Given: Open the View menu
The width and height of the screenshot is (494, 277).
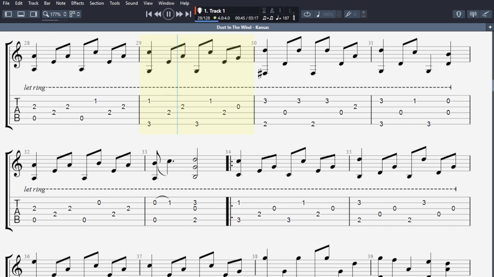Looking at the screenshot, I should tap(148, 3).
